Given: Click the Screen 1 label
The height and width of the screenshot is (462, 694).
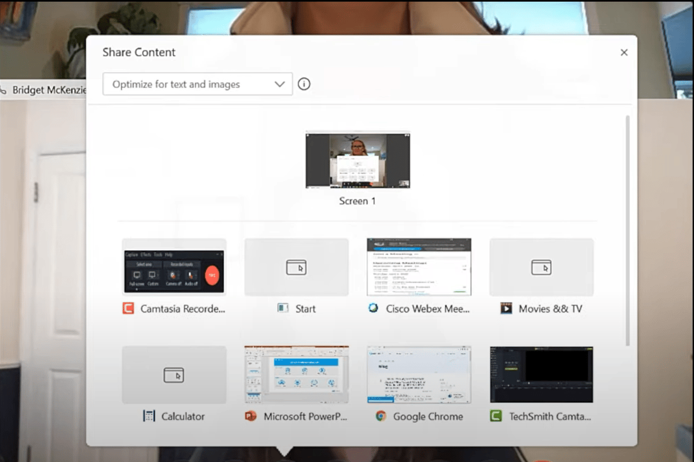Looking at the screenshot, I should (357, 201).
